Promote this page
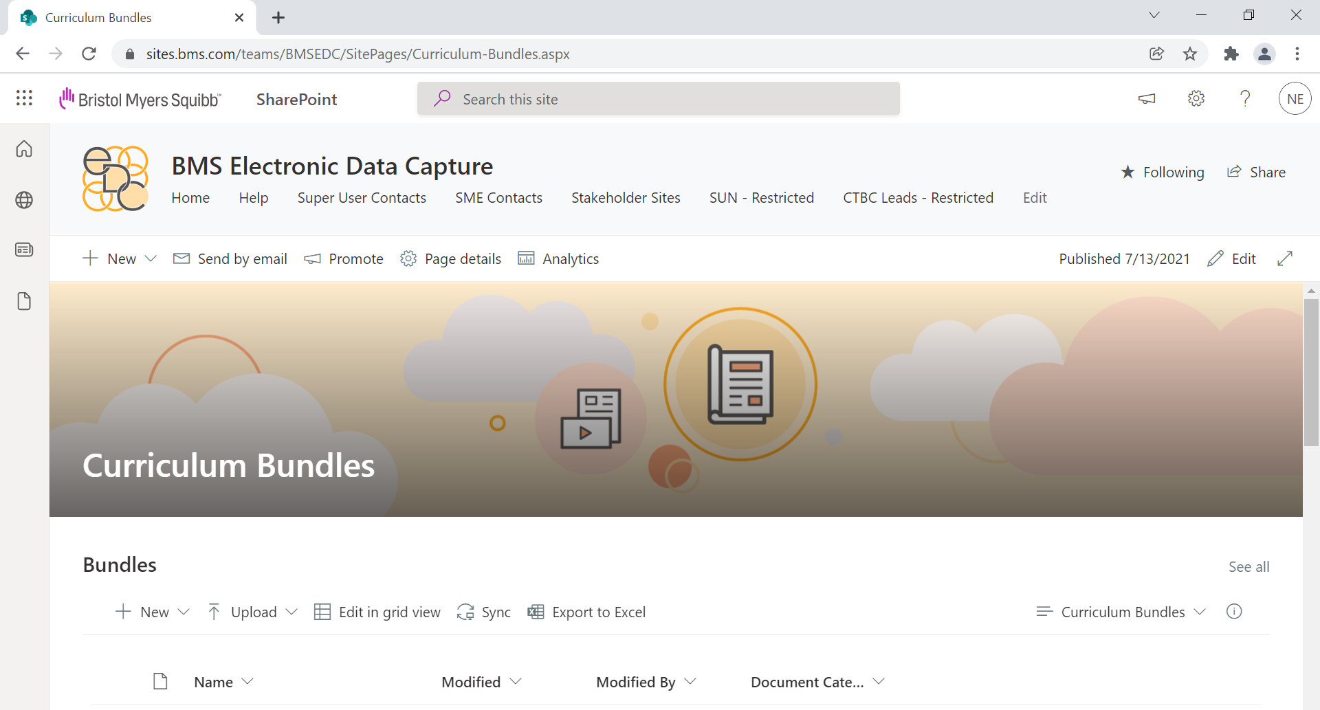This screenshot has width=1320, height=710. point(344,258)
